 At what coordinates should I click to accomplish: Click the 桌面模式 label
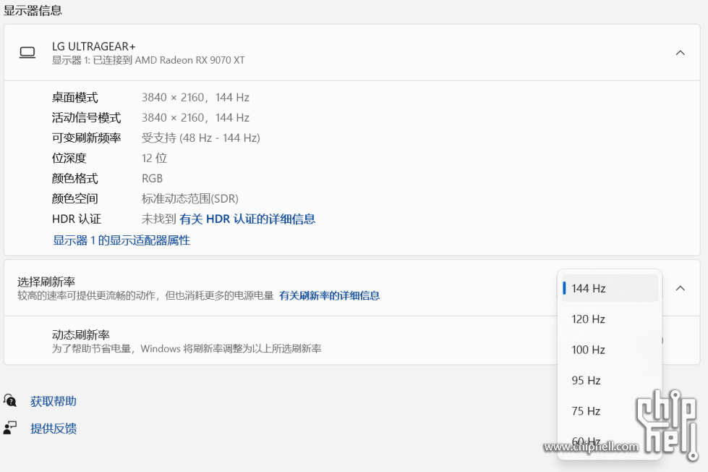75,97
